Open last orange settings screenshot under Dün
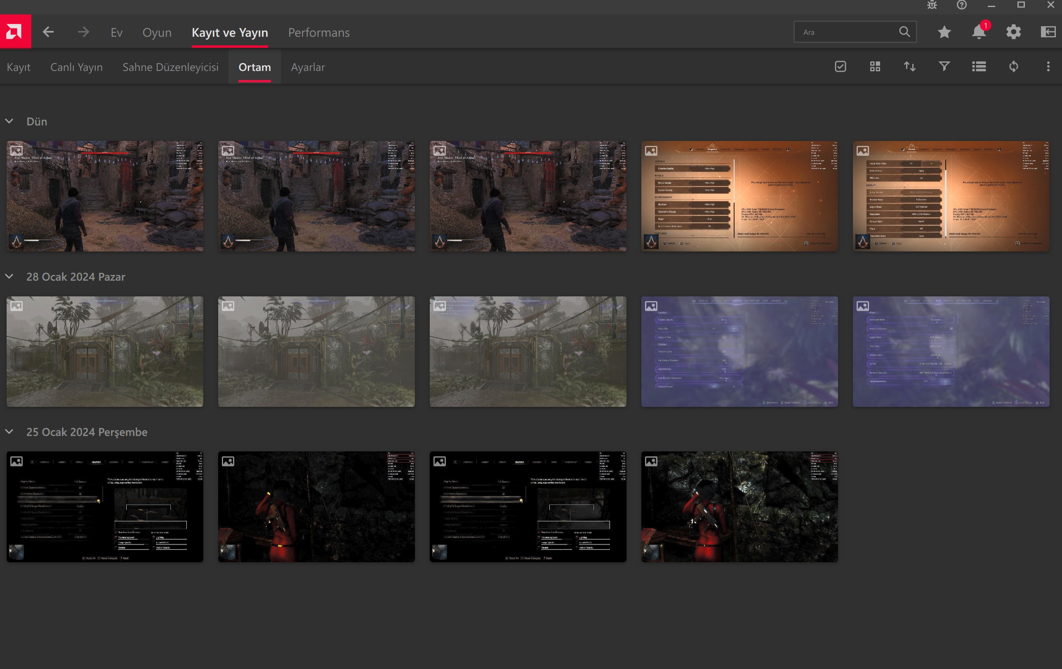This screenshot has width=1062, height=669. pyautogui.click(x=951, y=196)
